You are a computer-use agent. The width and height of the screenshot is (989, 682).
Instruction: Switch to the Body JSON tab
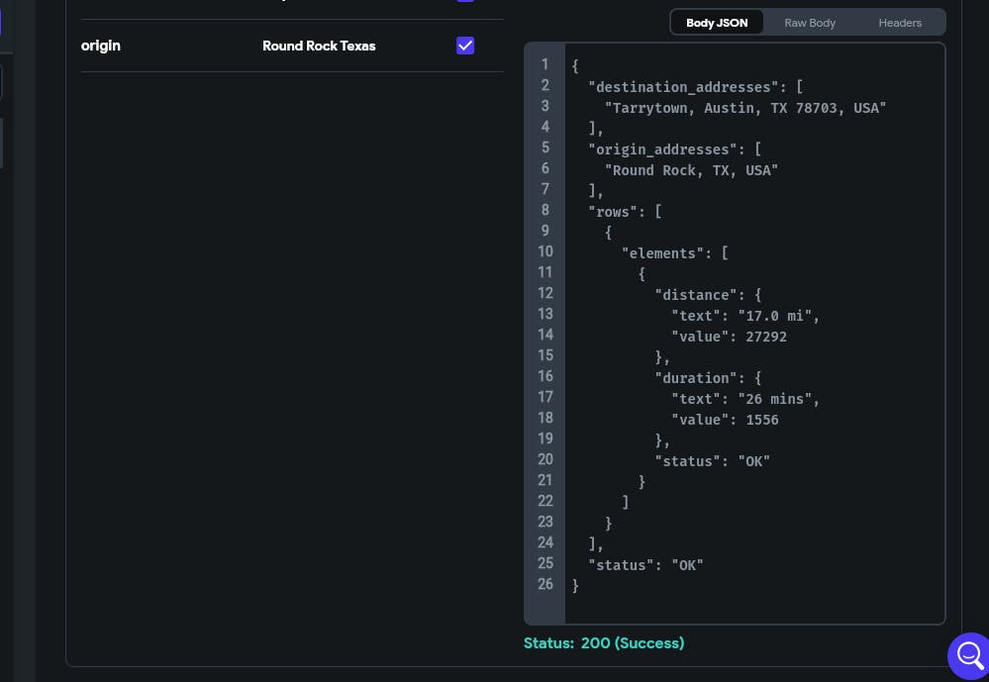(x=717, y=23)
